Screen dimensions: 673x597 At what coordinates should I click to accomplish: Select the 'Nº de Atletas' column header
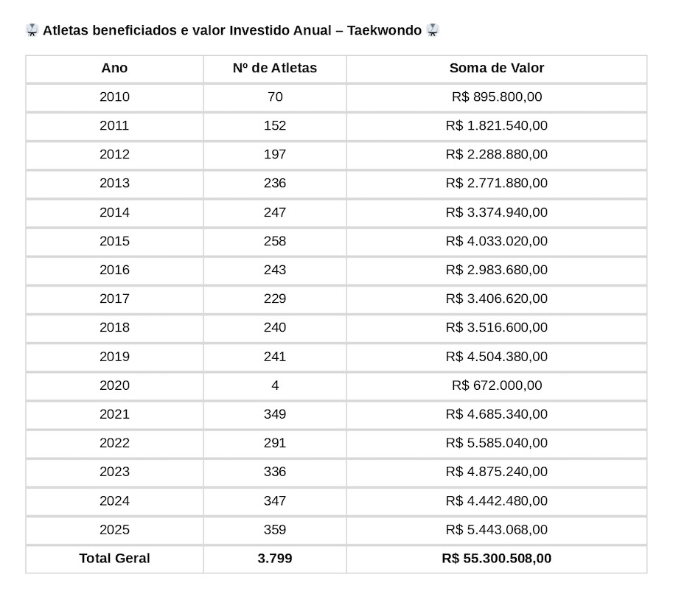[275, 68]
